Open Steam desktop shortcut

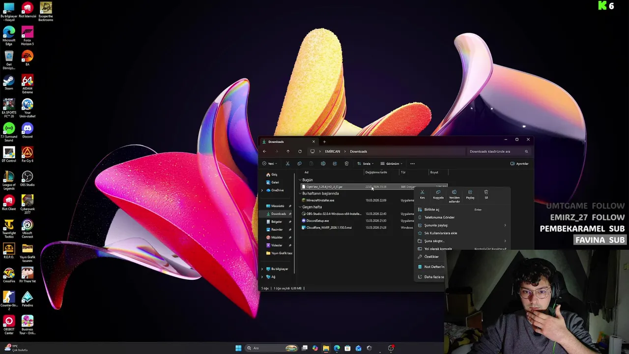pyautogui.click(x=9, y=82)
